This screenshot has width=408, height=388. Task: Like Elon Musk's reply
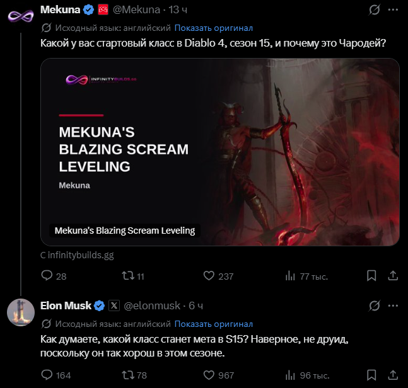tap(209, 375)
